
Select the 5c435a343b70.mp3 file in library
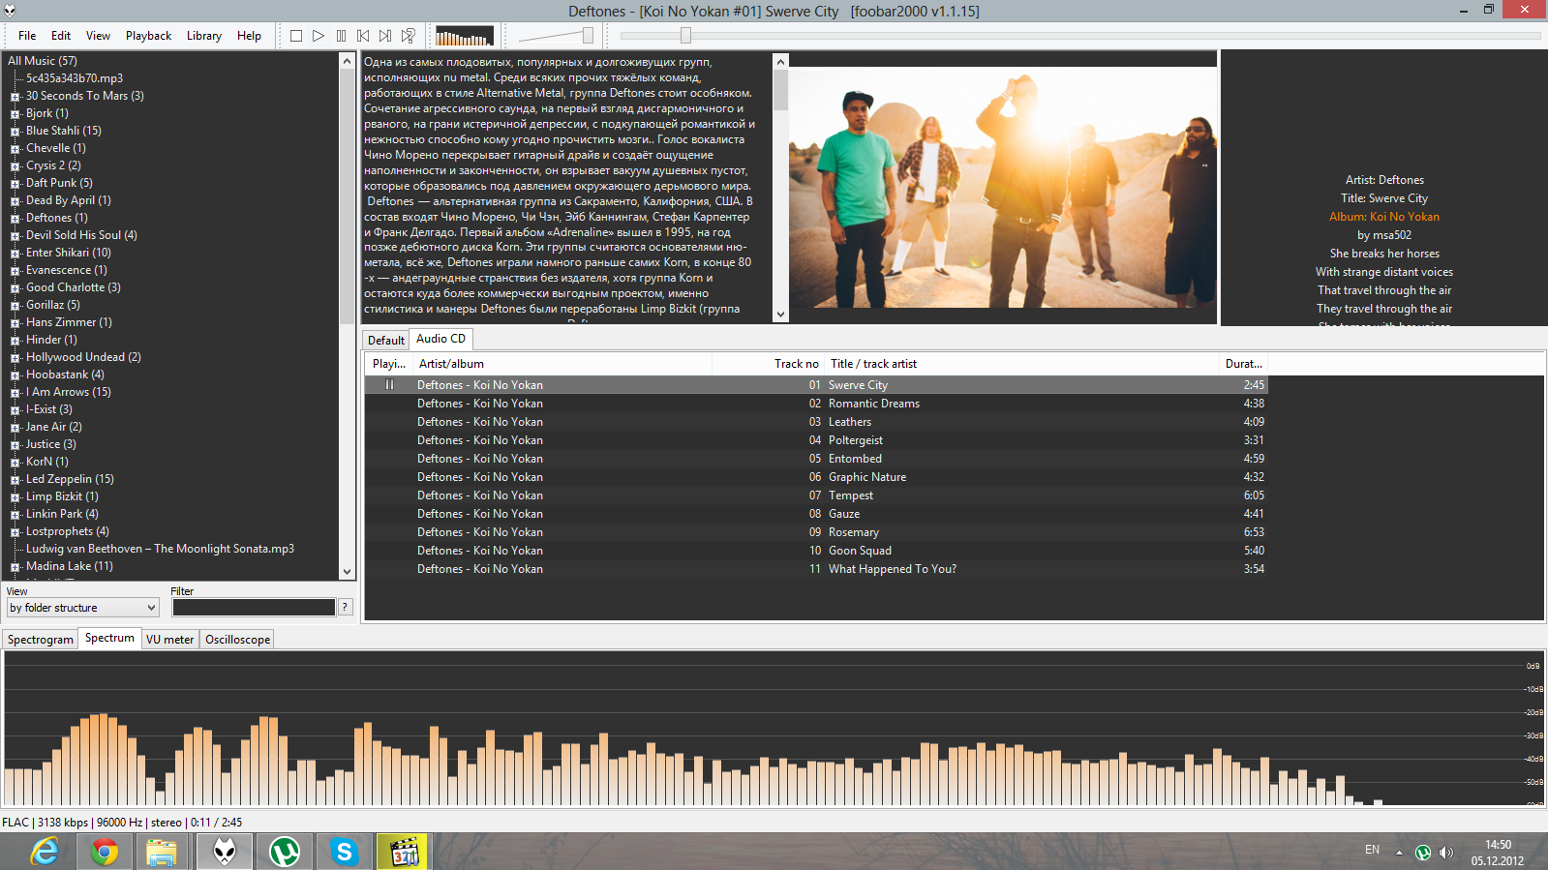tap(75, 78)
